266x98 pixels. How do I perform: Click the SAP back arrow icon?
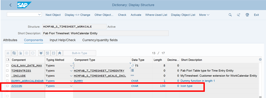11,5
